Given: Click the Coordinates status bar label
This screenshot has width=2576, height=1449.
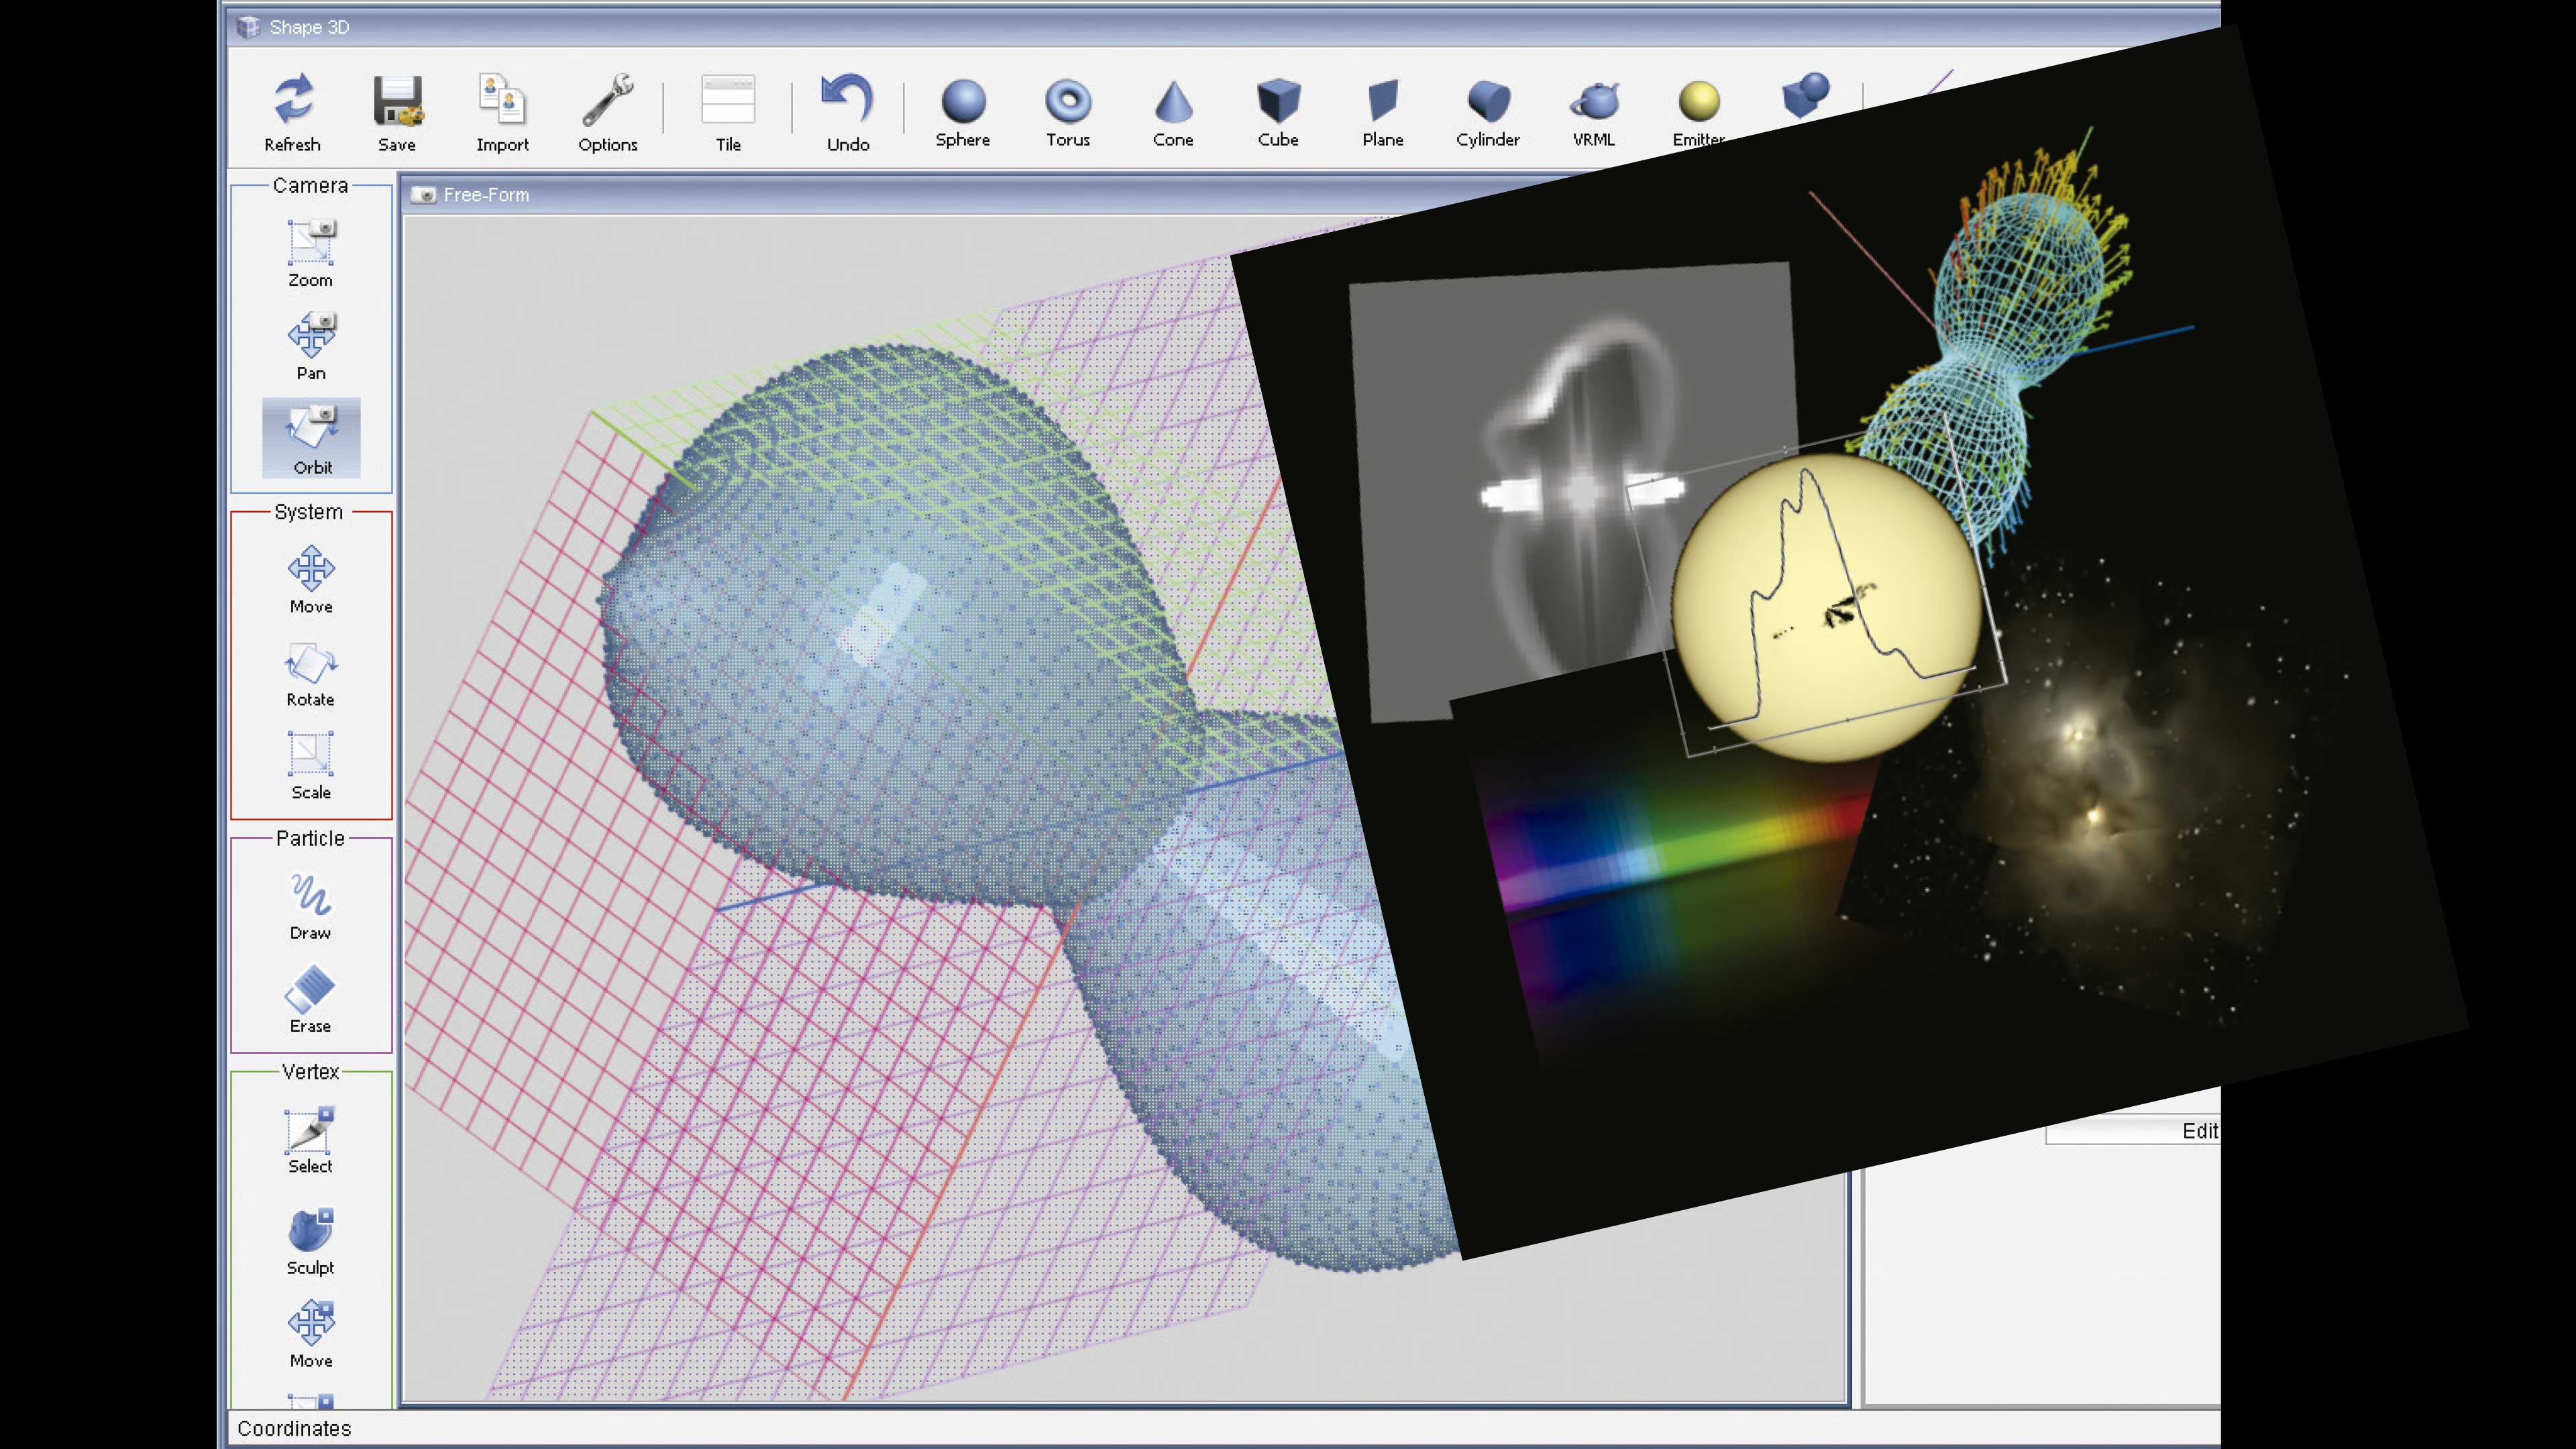Looking at the screenshot, I should tap(294, 1428).
